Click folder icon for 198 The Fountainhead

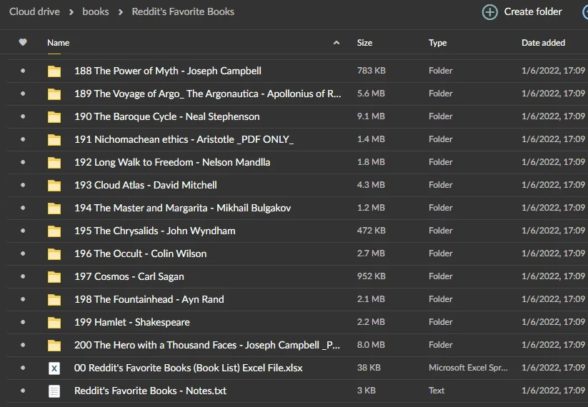pos(54,299)
